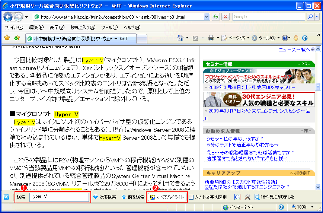
Task: Click the RSS feeds icon
Action: (195, 38)
